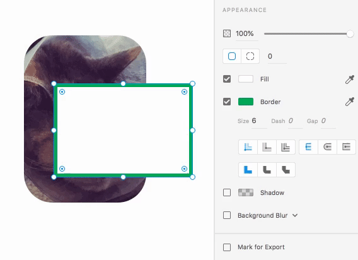Disable the Border checkbox
358x260 pixels.
pos(227,102)
